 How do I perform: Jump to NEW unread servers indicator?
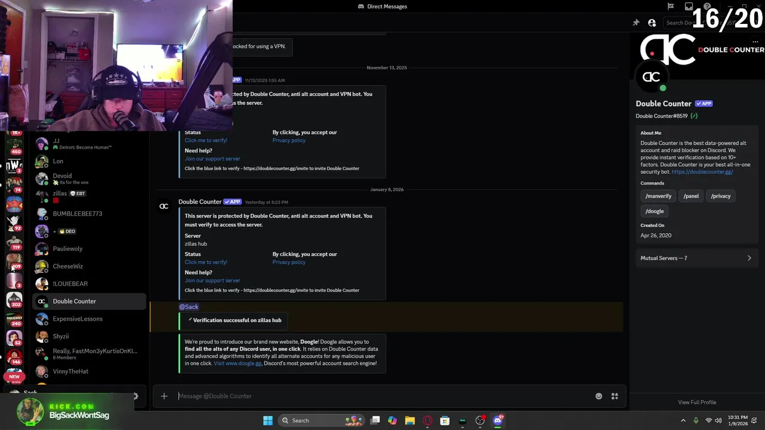(x=14, y=376)
